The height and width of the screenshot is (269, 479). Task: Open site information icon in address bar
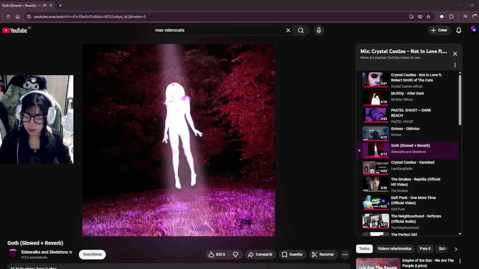(29, 16)
